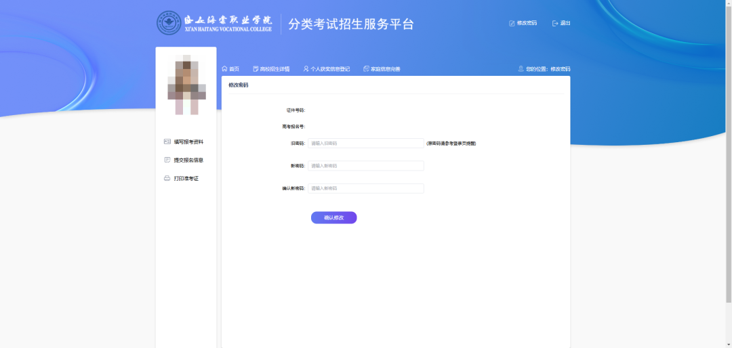Click the Xi'an Haitang Vocational College logo
The height and width of the screenshot is (348, 732).
pyautogui.click(x=214, y=23)
